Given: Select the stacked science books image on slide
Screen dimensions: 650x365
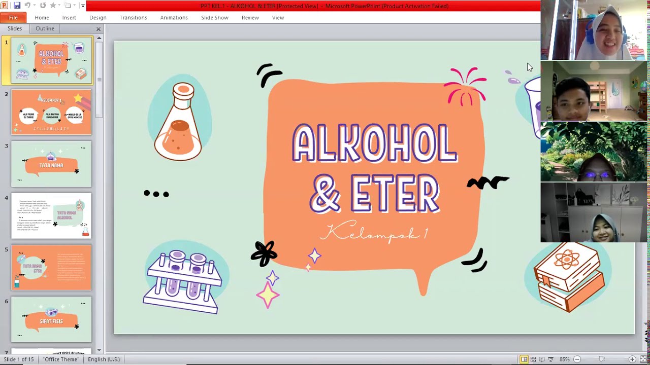Looking at the screenshot, I should coord(569,277).
